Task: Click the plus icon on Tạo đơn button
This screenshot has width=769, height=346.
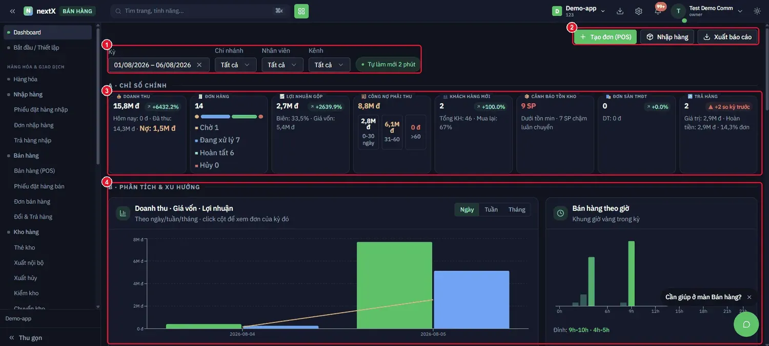Action: coord(583,37)
